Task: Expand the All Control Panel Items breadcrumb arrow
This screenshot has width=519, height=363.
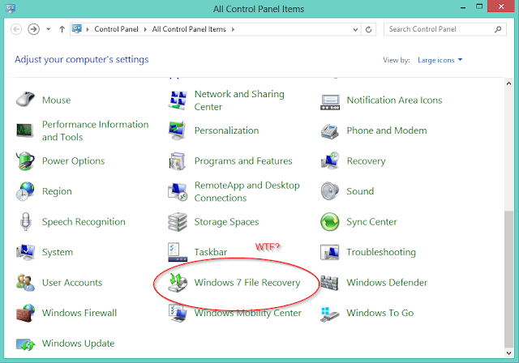Action: click(233, 29)
